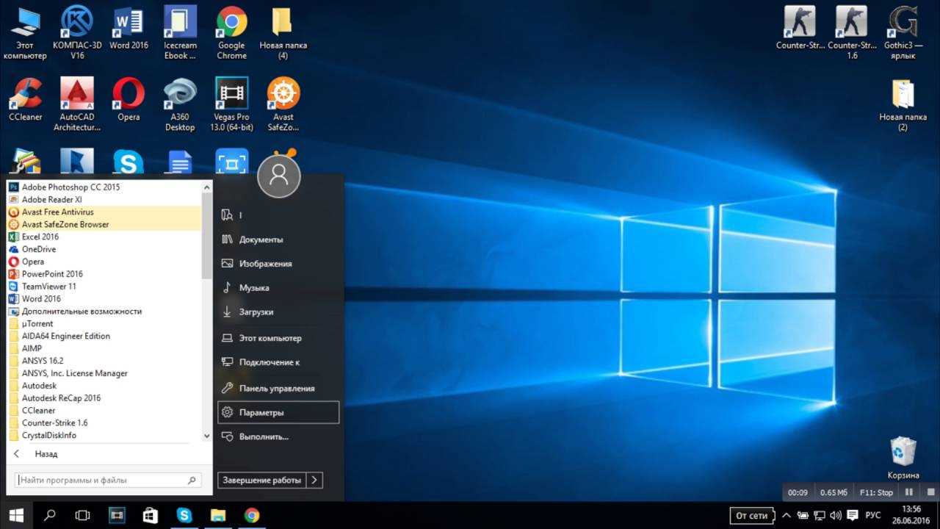Open Параметры in the Start menu
The height and width of the screenshot is (529, 940).
pos(278,412)
